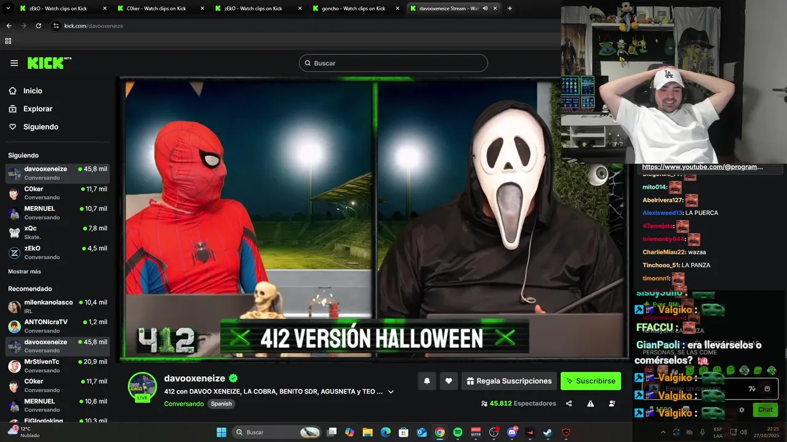Open Spotify from taskbar

(x=457, y=432)
